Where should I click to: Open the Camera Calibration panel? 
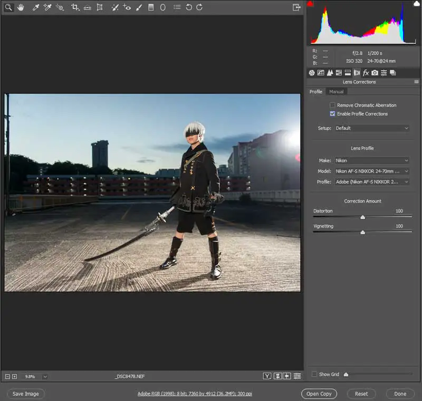click(375, 73)
